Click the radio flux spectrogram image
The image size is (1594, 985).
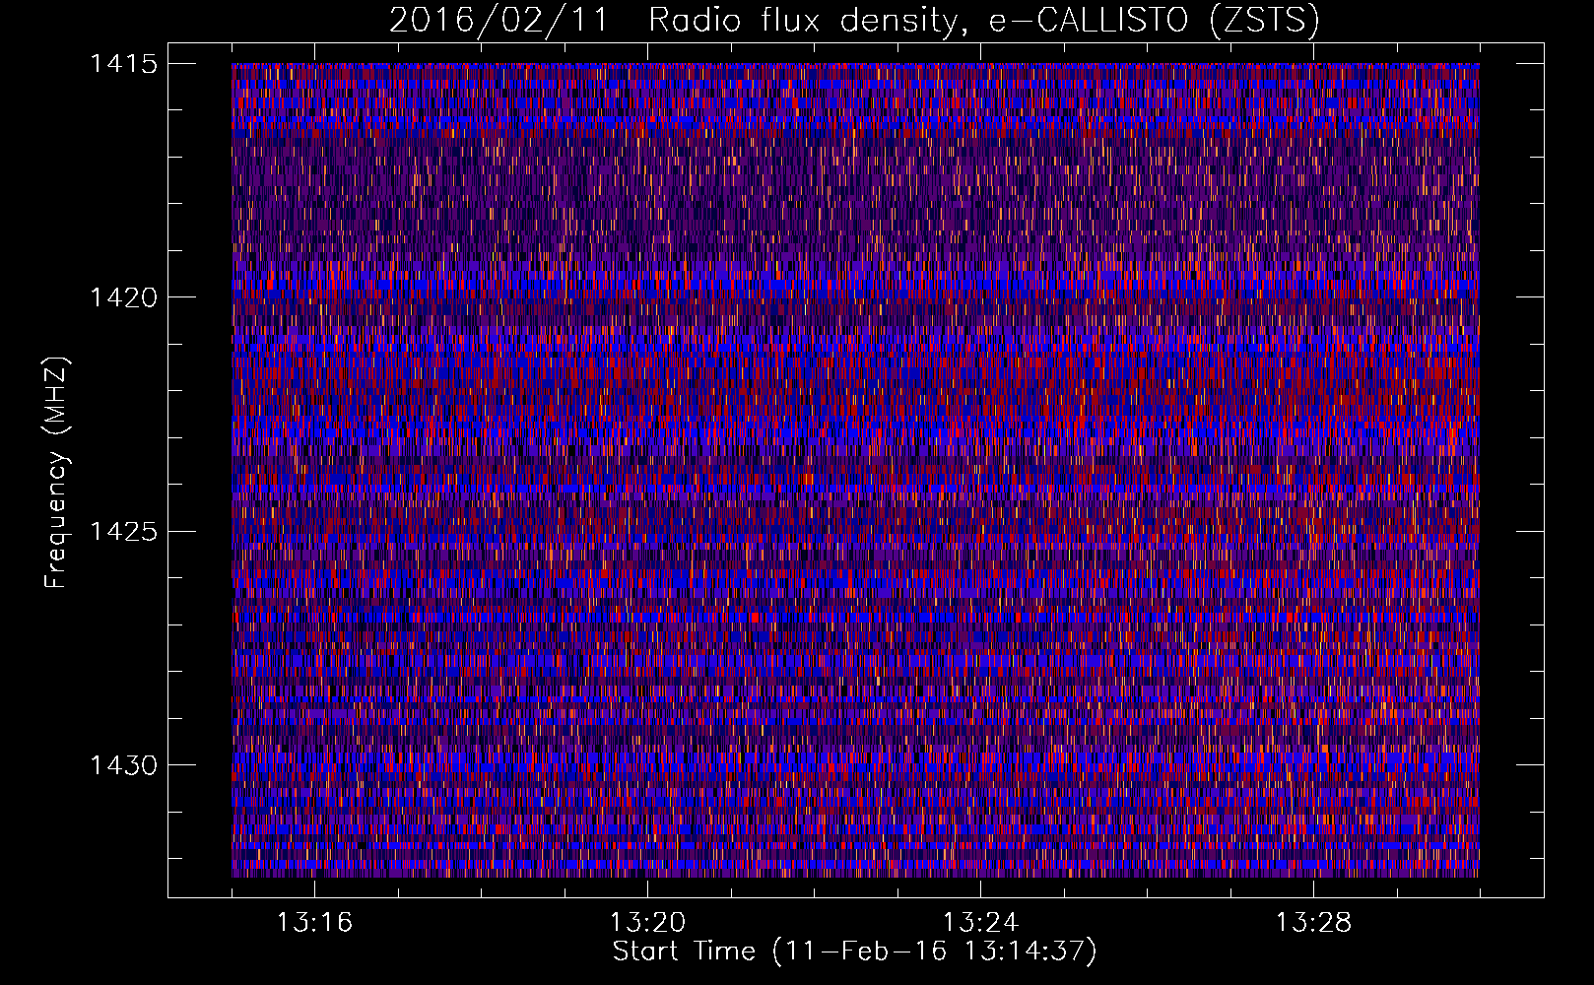click(x=855, y=470)
